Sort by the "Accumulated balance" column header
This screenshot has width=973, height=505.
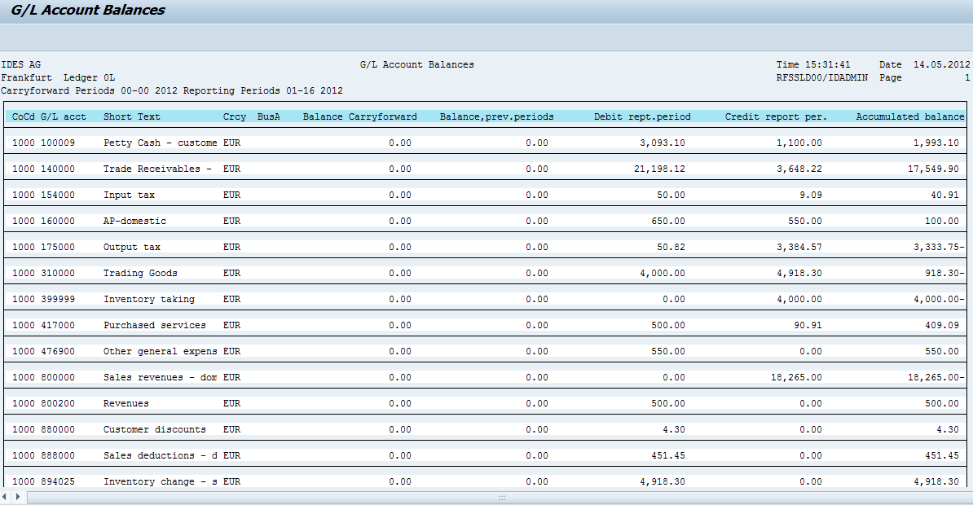pyautogui.click(x=909, y=116)
